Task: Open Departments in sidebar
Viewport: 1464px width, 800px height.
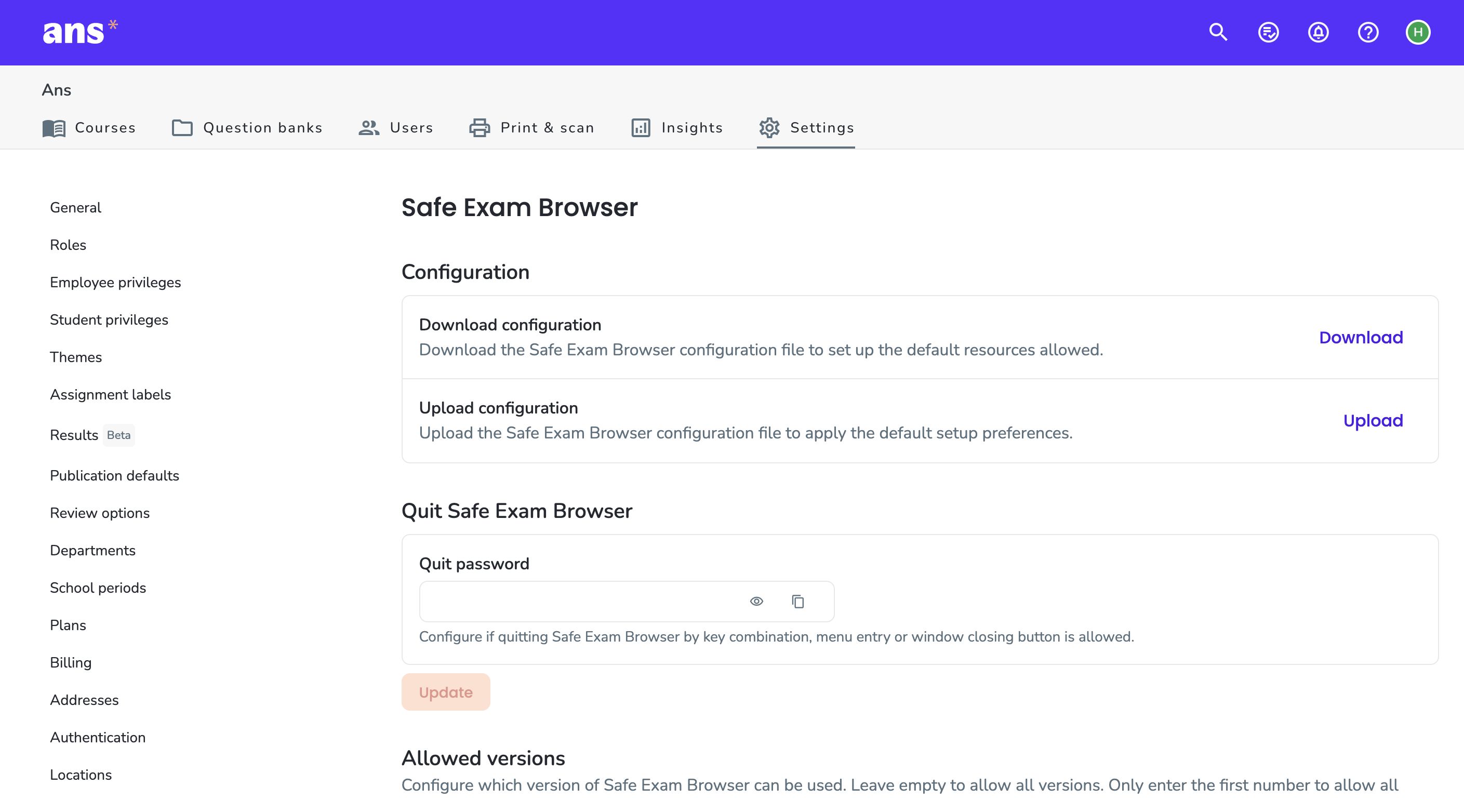Action: tap(92, 551)
